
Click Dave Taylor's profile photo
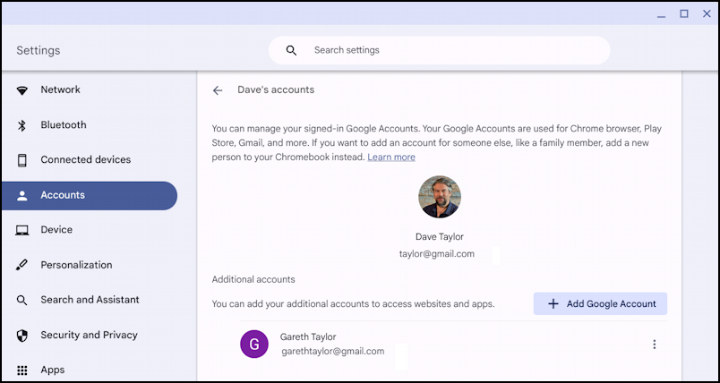440,197
